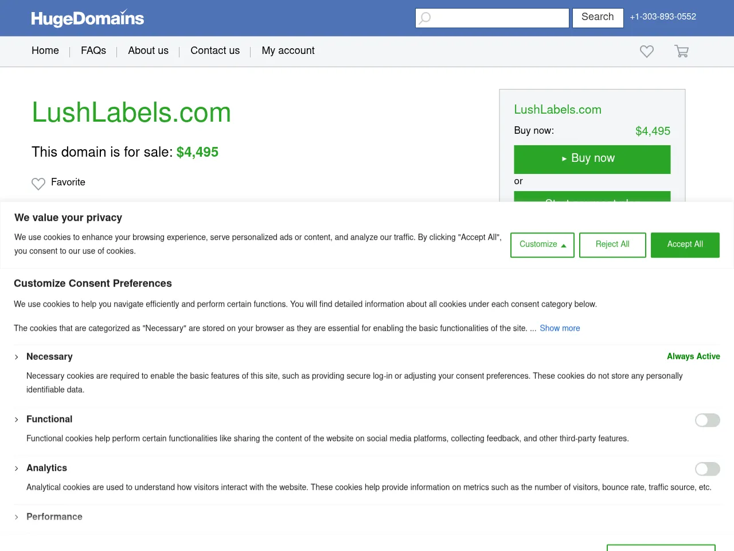Expand the Functional cookies category
This screenshot has height=551, width=734.
[x=16, y=420]
